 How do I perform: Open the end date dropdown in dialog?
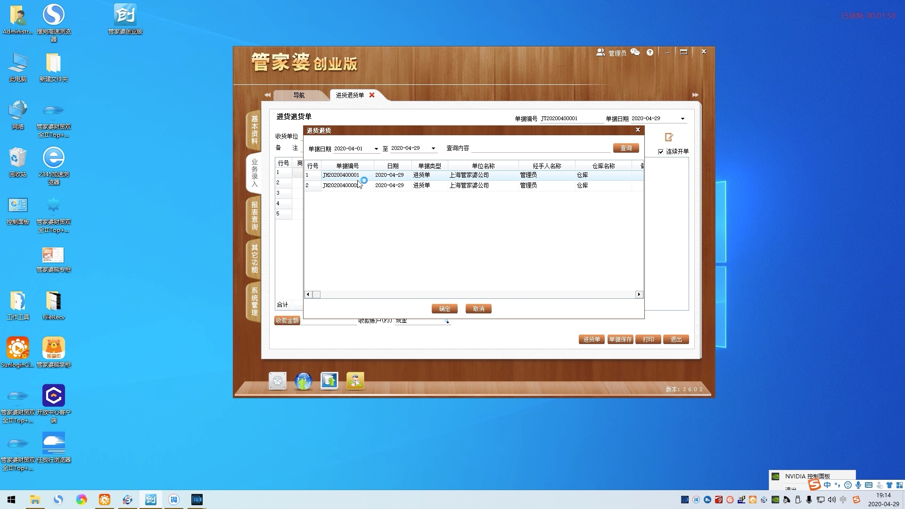point(433,148)
